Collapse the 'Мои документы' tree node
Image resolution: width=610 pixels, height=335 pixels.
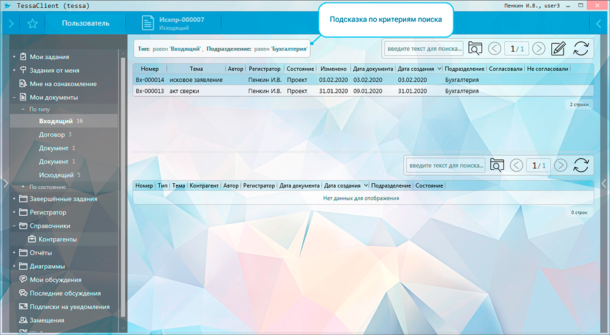click(14, 98)
